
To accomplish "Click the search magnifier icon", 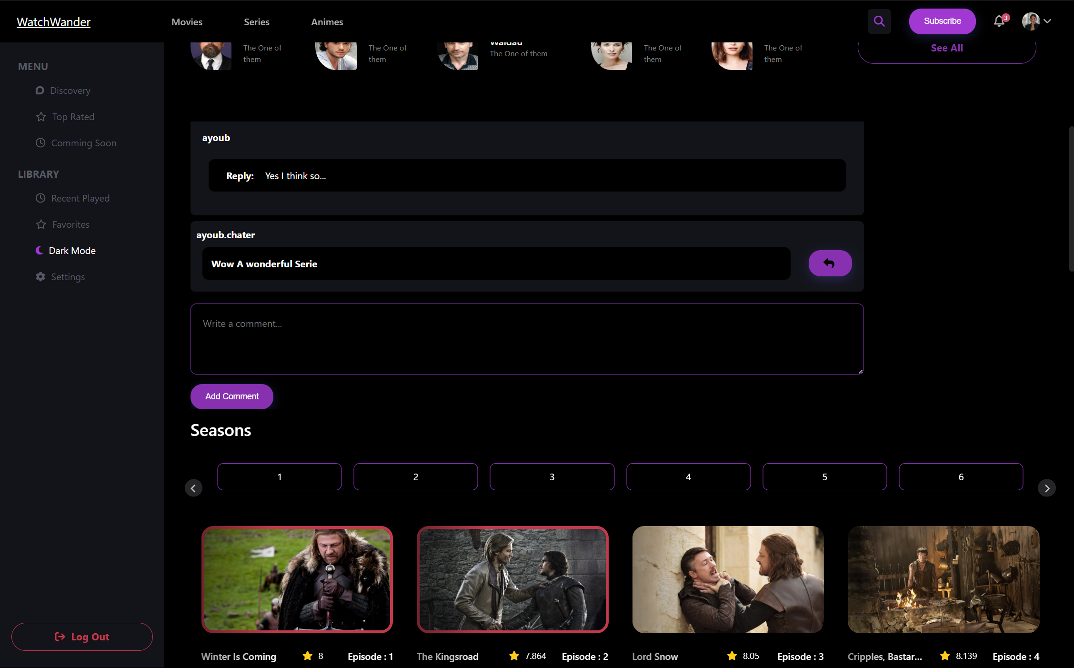I will pyautogui.click(x=879, y=21).
